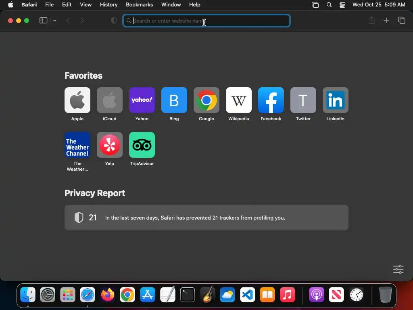Open the Help menu
Screen dimensions: 413x310
[x=195, y=4]
